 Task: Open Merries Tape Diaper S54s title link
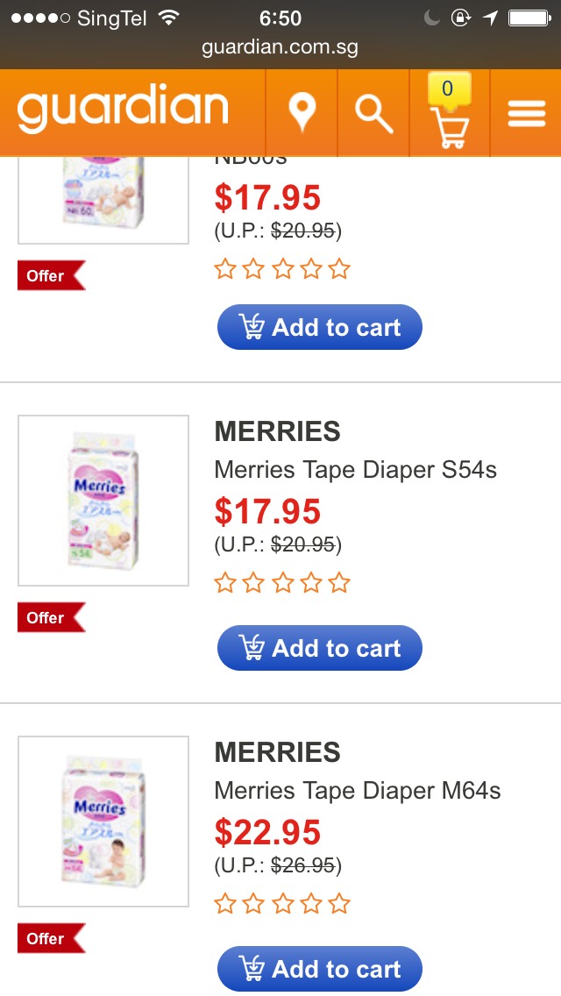(x=355, y=470)
